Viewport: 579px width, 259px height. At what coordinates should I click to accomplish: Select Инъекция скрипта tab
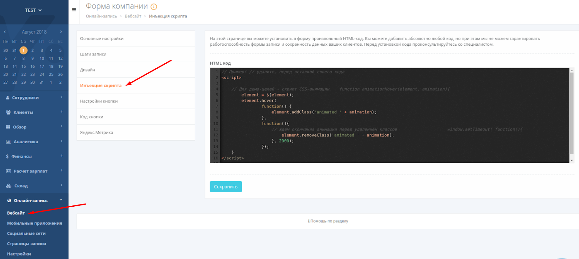(x=136, y=85)
